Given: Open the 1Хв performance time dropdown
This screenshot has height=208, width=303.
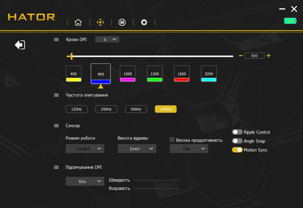Looking at the screenshot, I should 189,149.
